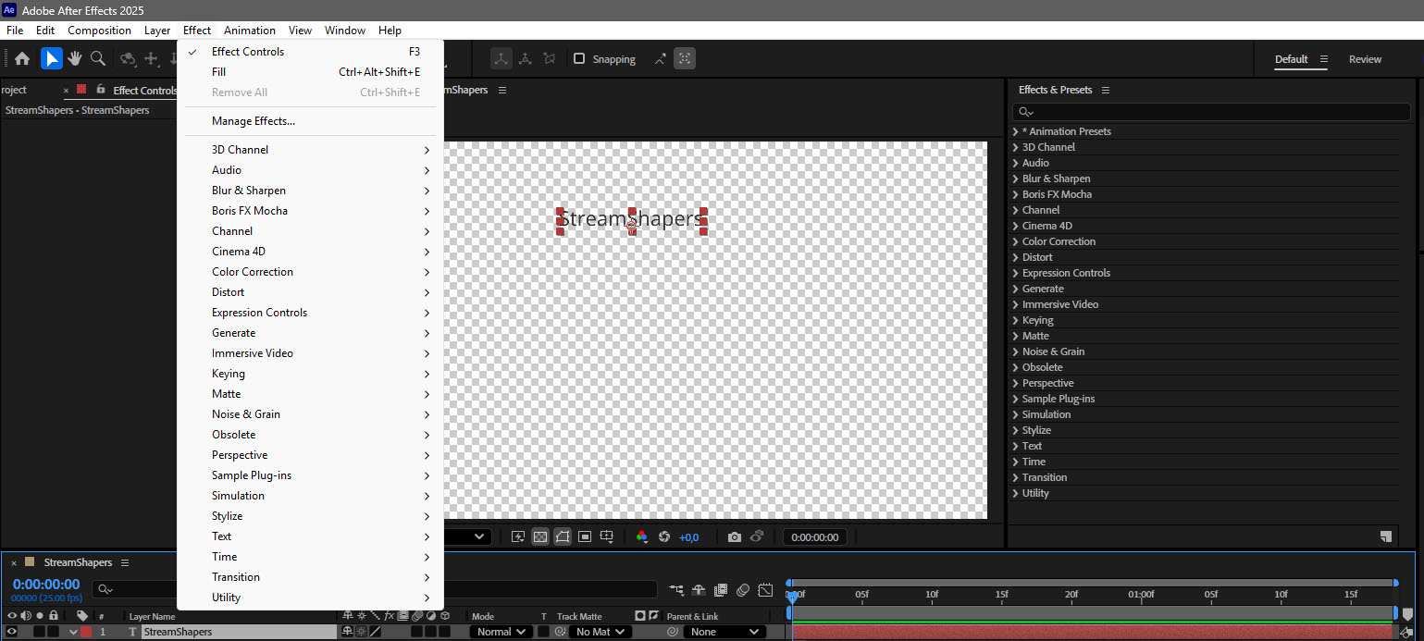Click the Reset Exposure aperture icon
The image size is (1424, 641).
click(x=663, y=536)
